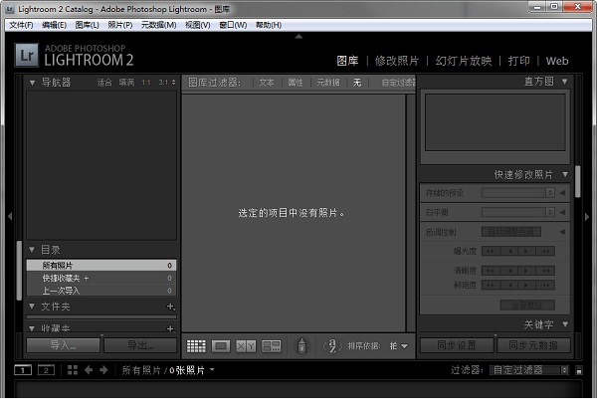Image resolution: width=597 pixels, height=414 pixels.
Task: Open the 照片(P) menu
Action: [120, 25]
